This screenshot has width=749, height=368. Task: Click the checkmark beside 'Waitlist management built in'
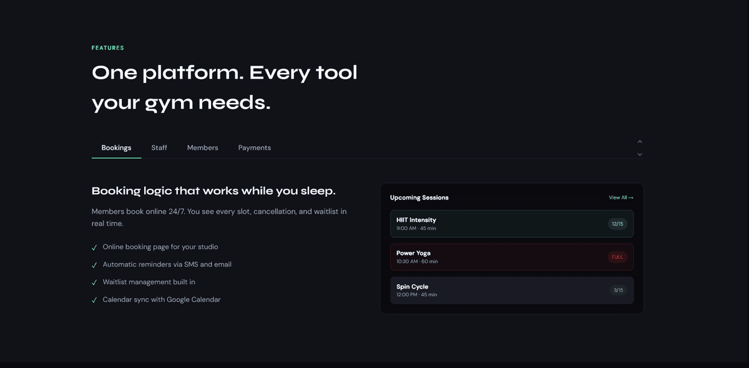[94, 282]
